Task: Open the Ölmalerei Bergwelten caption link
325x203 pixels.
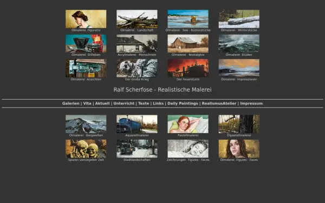Action: click(86, 135)
